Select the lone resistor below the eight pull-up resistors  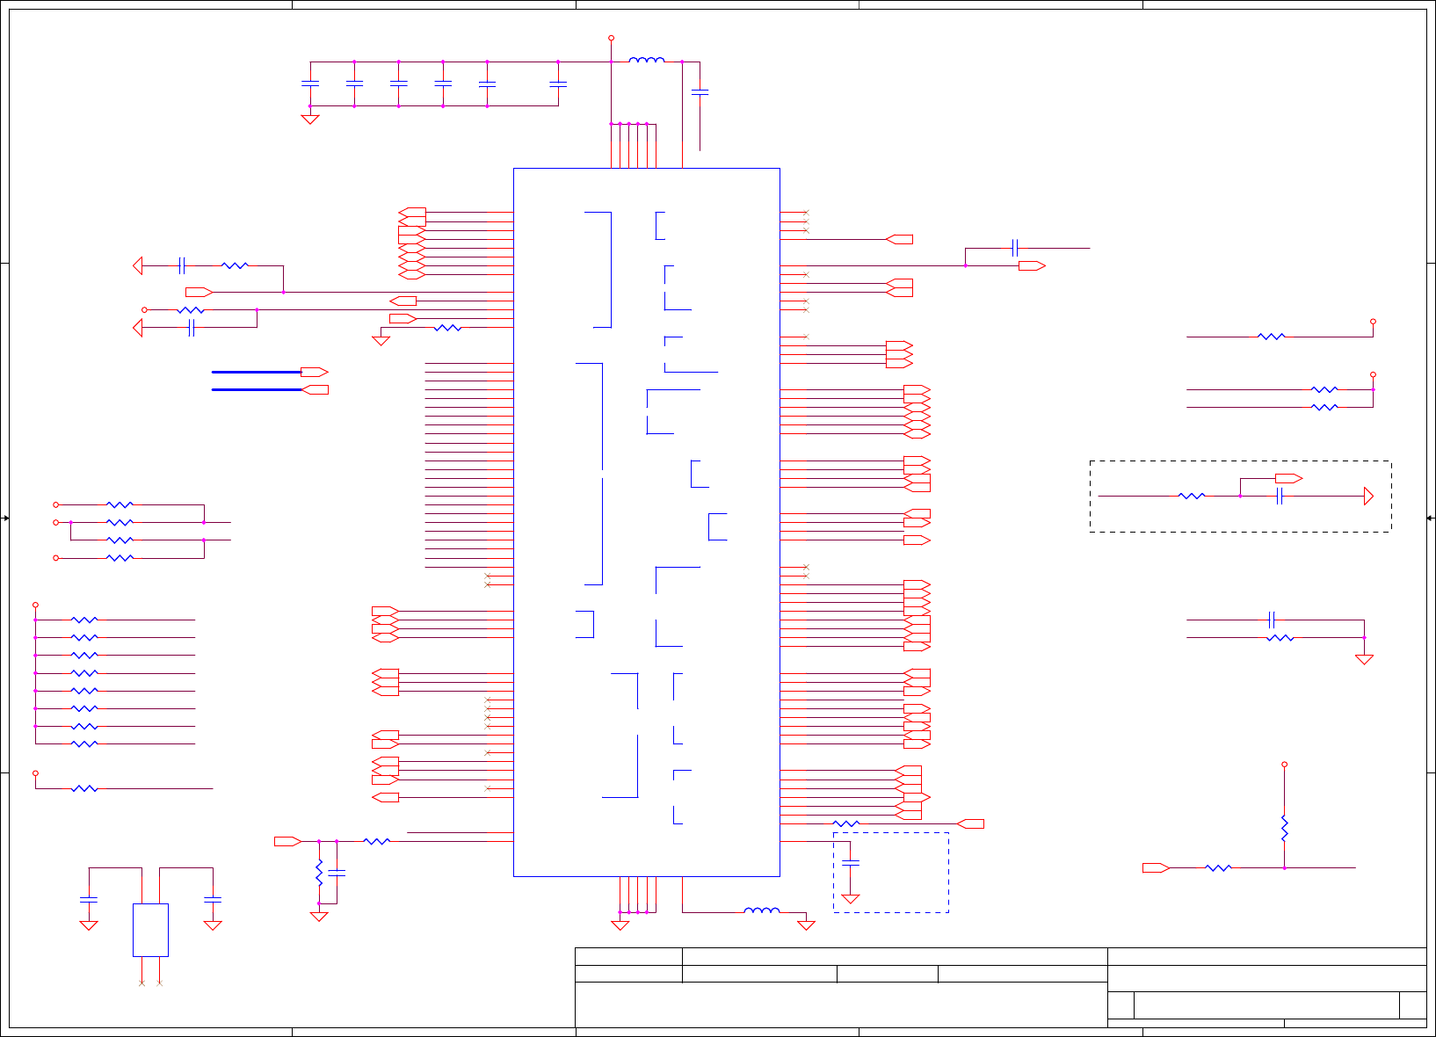(x=84, y=788)
